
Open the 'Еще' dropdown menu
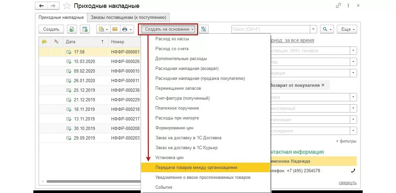click(x=347, y=29)
